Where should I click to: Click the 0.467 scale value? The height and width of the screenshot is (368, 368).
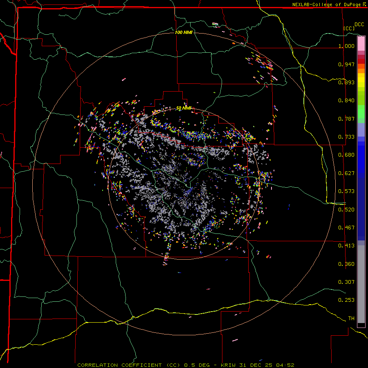346,228
